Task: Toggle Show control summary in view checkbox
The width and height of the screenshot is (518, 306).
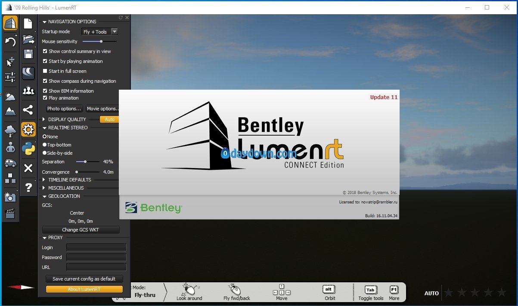Action: pos(45,51)
